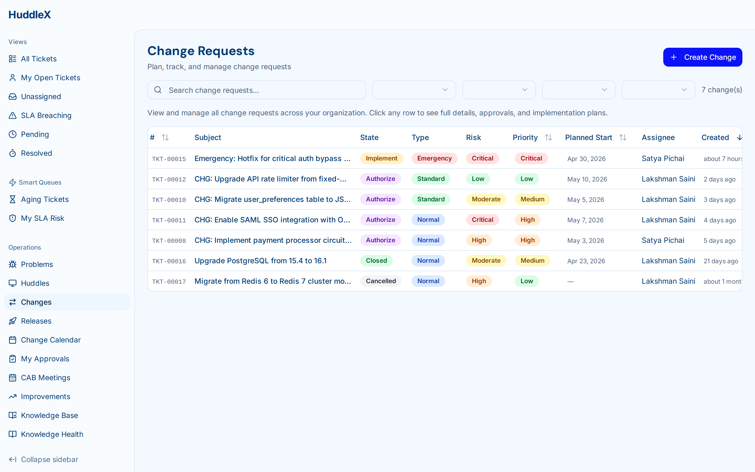Sort by ticket number arrows icon
Screen dimensions: 755x472
[x=165, y=137]
